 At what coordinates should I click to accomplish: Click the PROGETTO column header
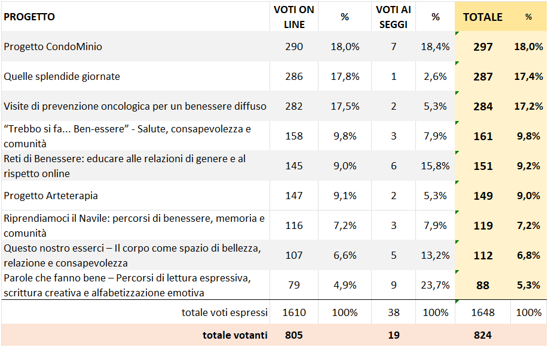[x=30, y=17]
